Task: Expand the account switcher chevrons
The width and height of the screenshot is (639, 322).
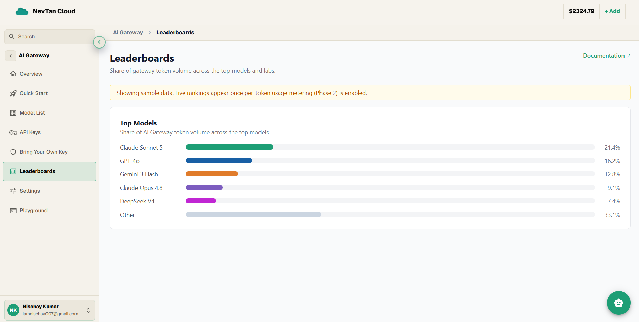Action: (88, 310)
